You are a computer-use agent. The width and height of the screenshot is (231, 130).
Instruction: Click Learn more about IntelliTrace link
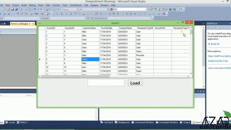(219, 68)
